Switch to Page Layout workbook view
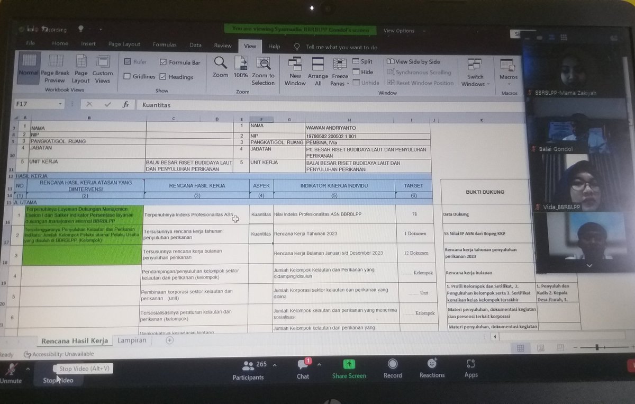Viewport: 635px width, 404px height. pos(81,69)
